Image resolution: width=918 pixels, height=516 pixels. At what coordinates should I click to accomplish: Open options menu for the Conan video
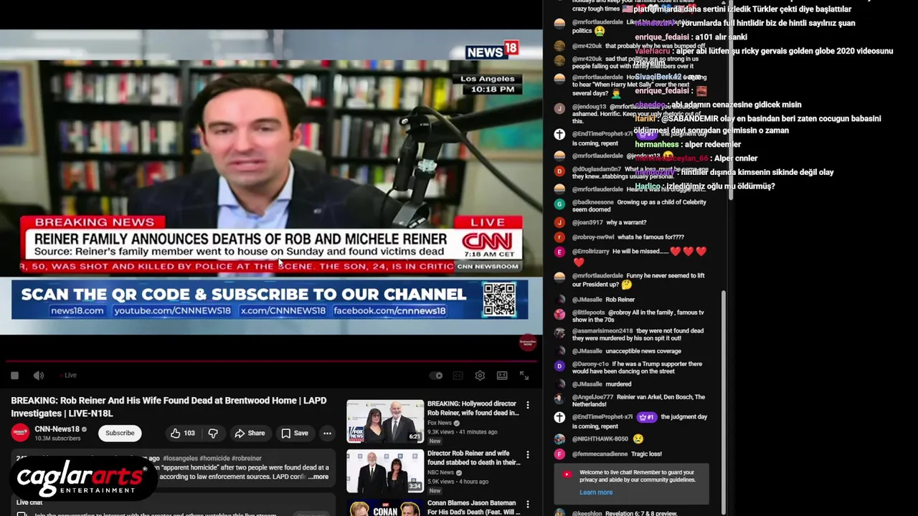[528, 505]
